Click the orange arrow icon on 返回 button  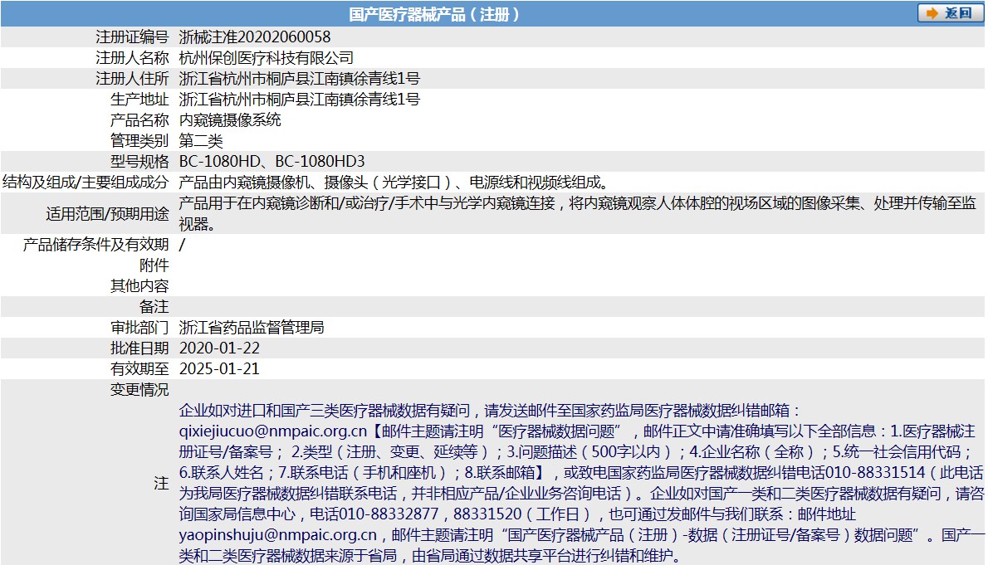[932, 13]
